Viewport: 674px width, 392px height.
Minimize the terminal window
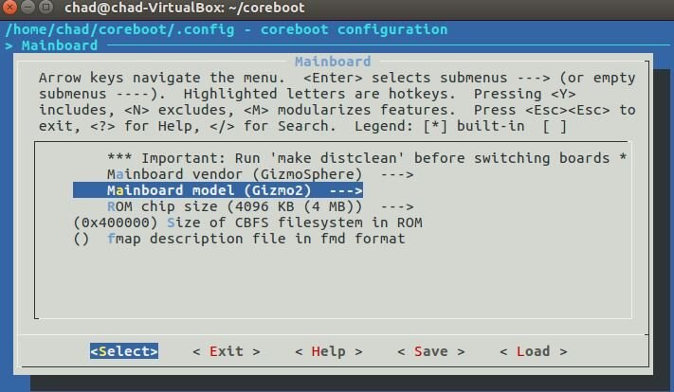pos(27,7)
